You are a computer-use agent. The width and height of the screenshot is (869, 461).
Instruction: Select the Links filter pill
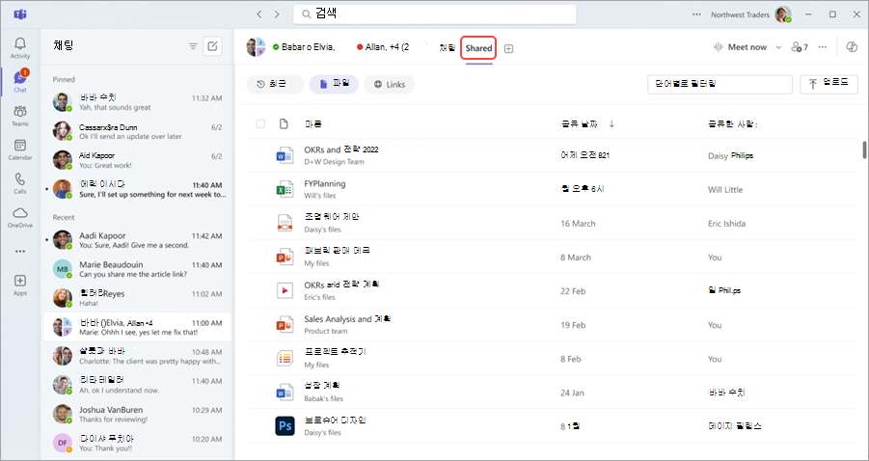point(389,84)
